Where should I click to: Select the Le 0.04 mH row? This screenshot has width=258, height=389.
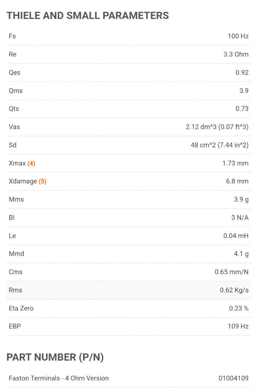click(129, 236)
